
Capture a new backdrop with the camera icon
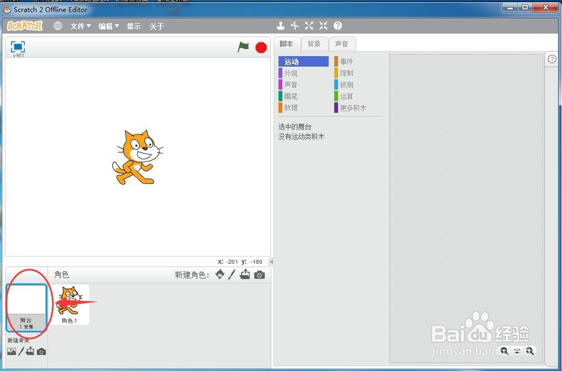pos(41,351)
